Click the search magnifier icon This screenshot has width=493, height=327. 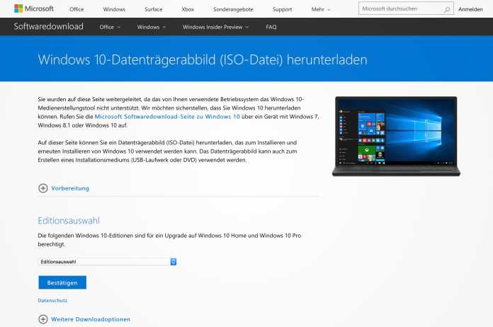447,10
